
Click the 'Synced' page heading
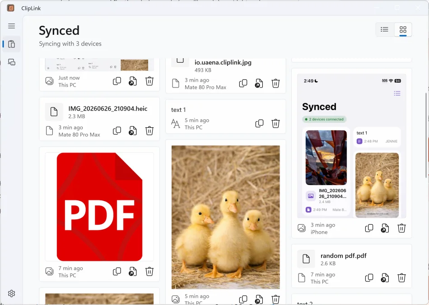(x=59, y=31)
